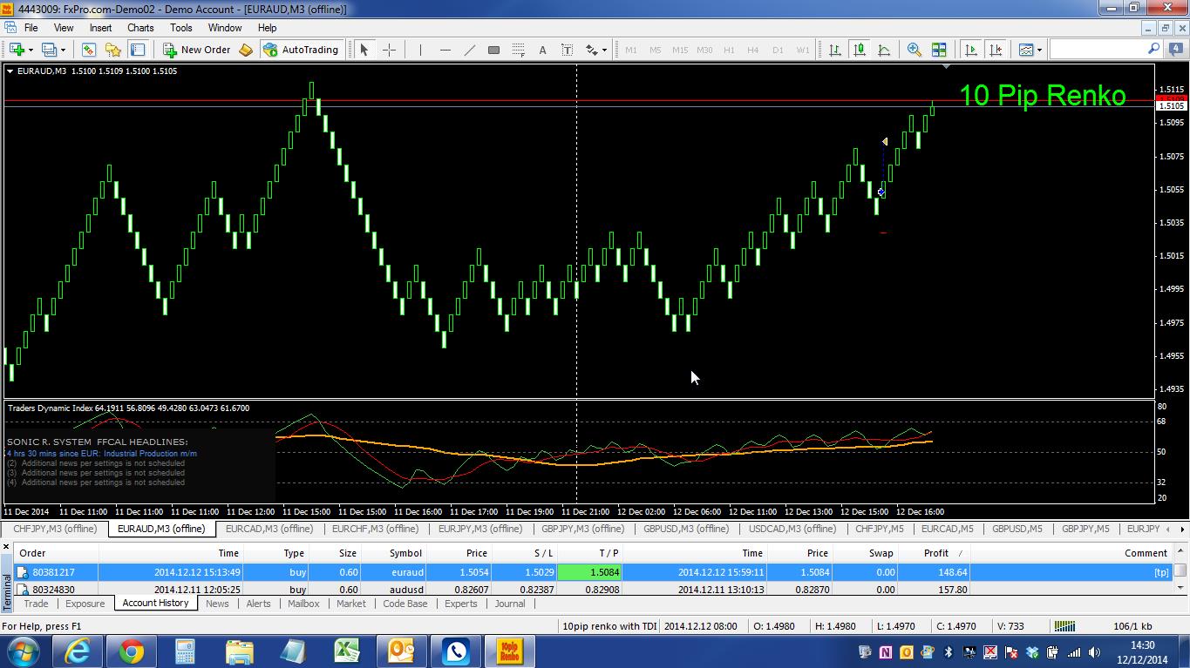Pick the horizontal line drawing tool
This screenshot has height=668, width=1190.
(x=445, y=50)
